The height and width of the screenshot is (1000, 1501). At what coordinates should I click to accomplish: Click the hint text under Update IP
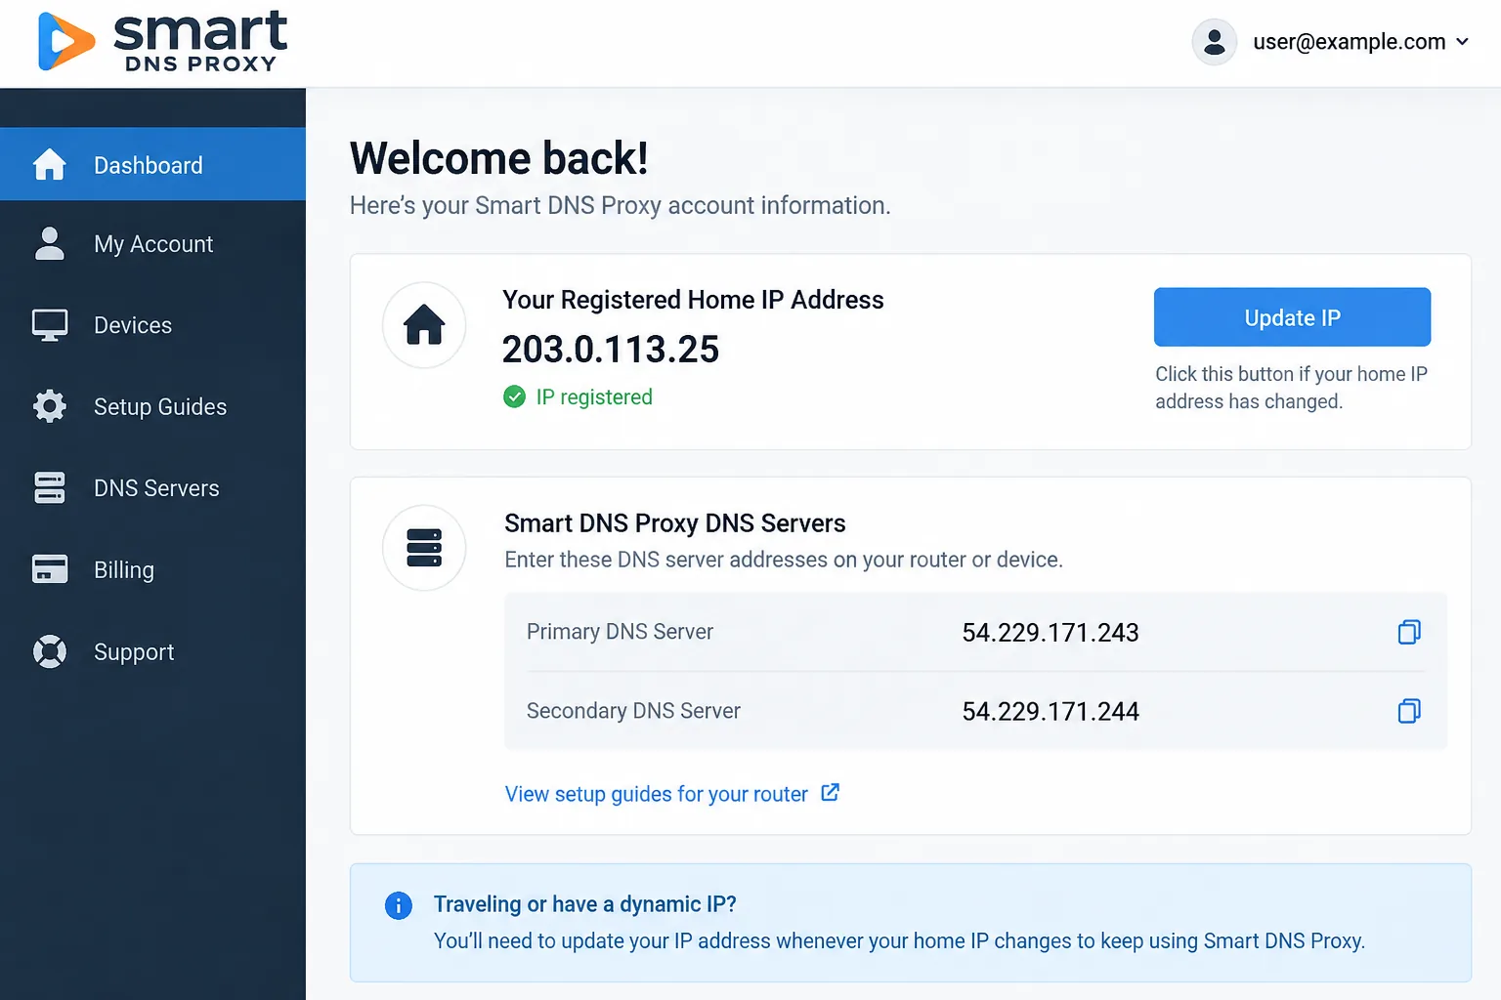coord(1291,388)
